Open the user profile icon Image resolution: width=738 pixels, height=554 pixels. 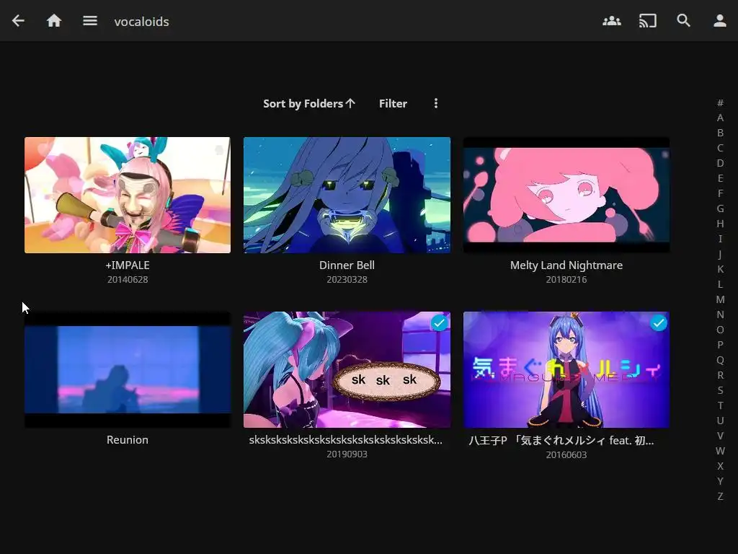[x=720, y=21]
